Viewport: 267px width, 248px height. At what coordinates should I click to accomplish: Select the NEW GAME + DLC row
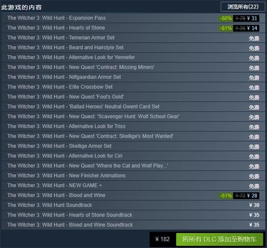click(x=133, y=186)
